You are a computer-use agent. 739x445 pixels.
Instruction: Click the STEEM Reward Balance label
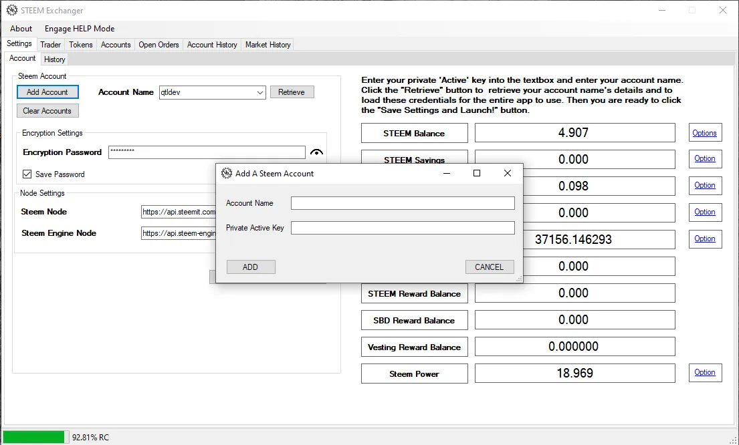(x=414, y=293)
